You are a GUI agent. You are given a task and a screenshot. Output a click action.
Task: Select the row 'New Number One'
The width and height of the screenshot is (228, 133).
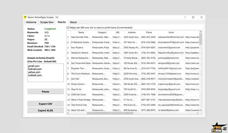[x=133, y=37]
